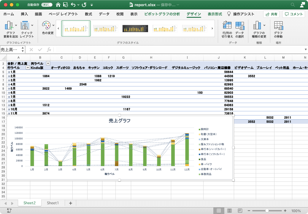
Task: Click the 共有 button
Action: coord(271,14)
